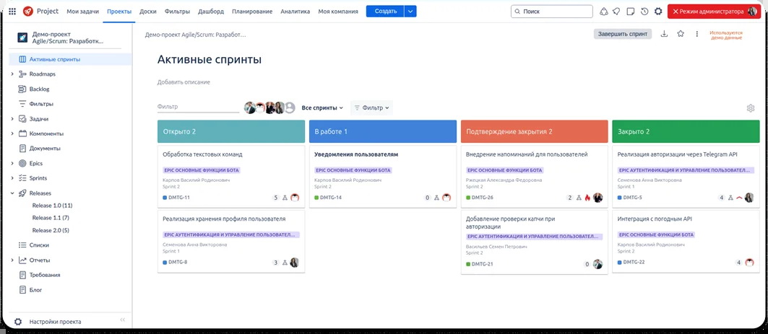Click the breadcrumb Демо-проект Agile/Scrum
Screen dimensions: 768x334
tap(195, 35)
